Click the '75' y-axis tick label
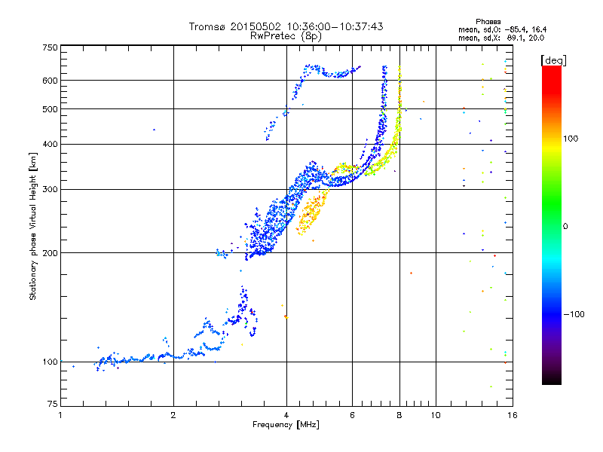Screen dimensions: 603x452 (x=53, y=404)
